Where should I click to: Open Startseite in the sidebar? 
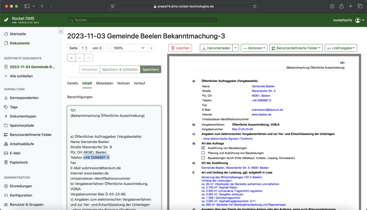15,34
